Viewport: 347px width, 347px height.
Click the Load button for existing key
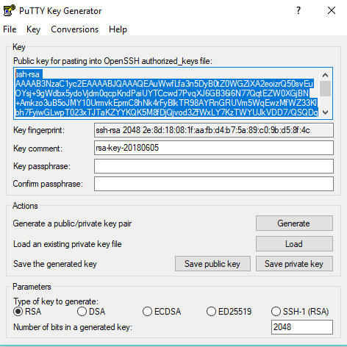294,244
